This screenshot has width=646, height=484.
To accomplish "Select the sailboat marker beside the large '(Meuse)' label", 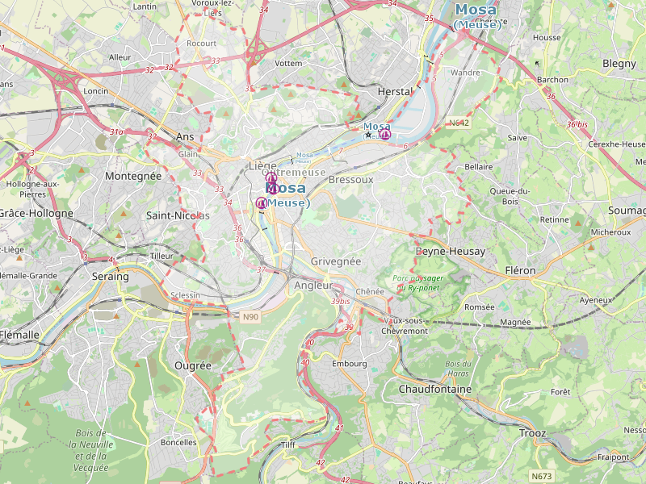I will 262,203.
